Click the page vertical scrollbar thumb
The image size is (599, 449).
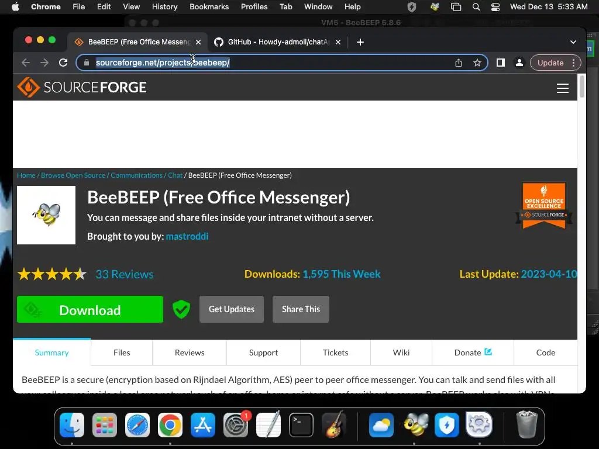point(582,87)
